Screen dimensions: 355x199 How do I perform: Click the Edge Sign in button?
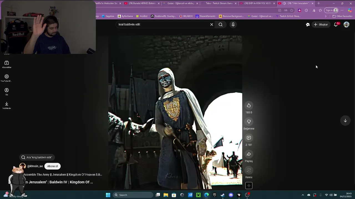coord(332,10)
